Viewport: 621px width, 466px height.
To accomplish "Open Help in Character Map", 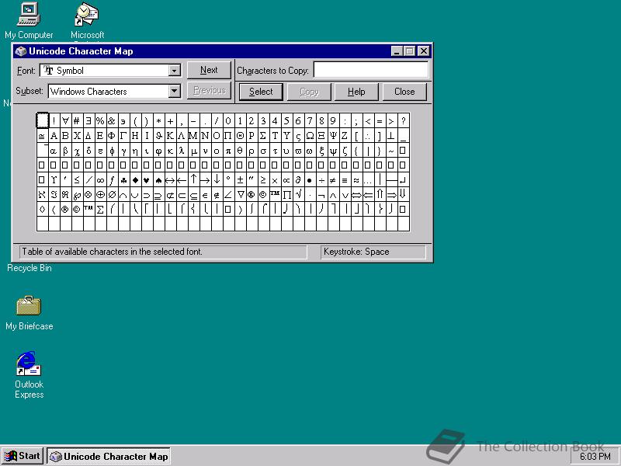I will point(356,92).
